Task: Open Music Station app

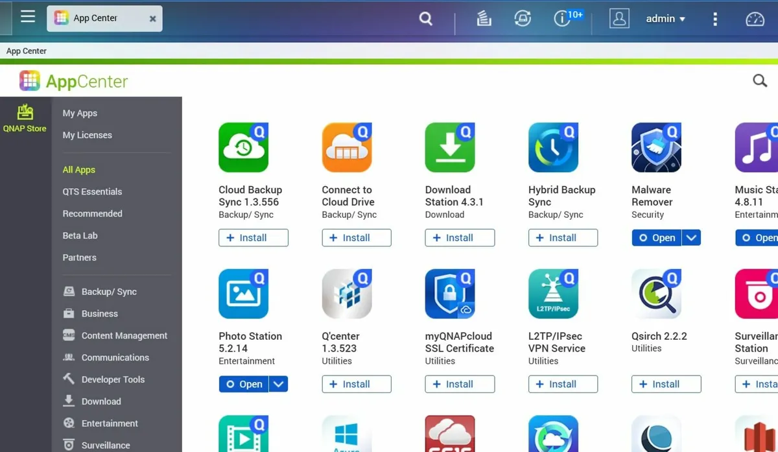Action: coord(757,238)
